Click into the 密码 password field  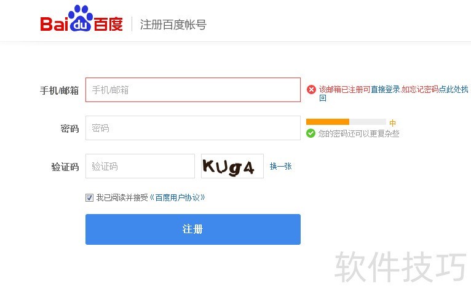point(192,128)
